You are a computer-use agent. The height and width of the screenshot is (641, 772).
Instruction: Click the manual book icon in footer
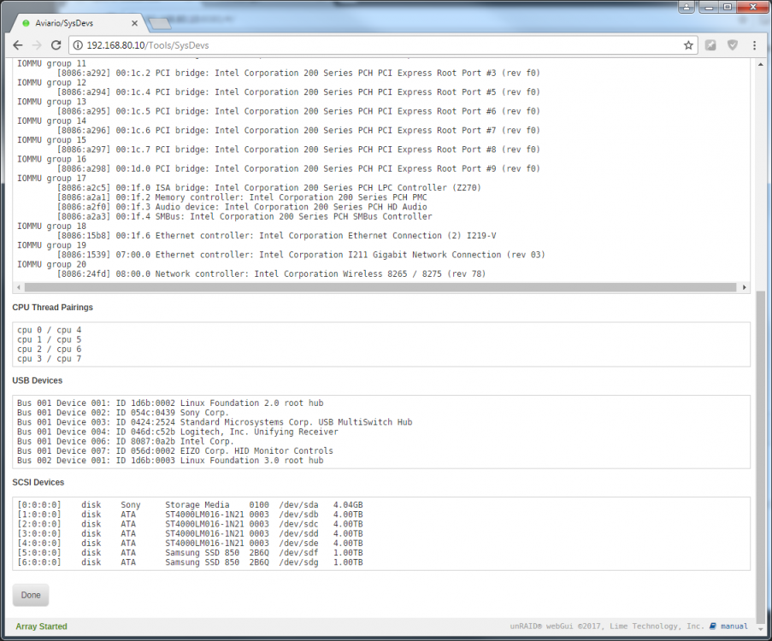coord(713,626)
